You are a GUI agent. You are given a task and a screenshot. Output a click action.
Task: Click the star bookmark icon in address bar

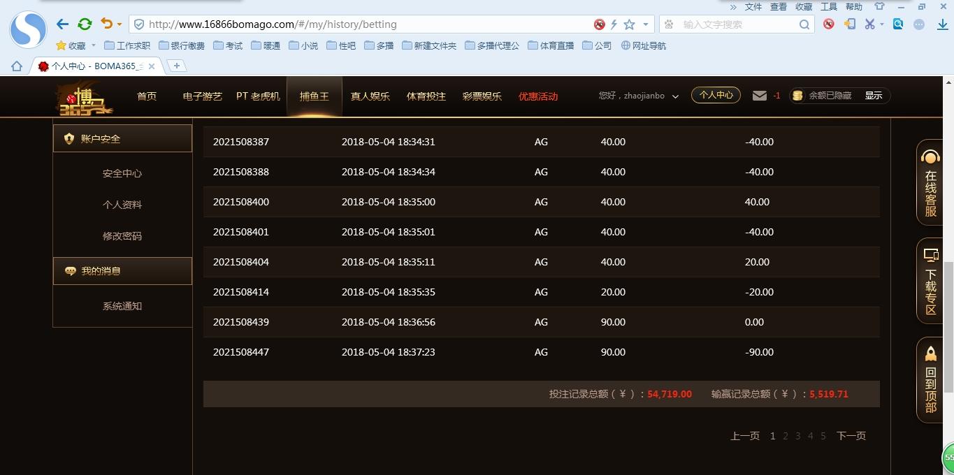pos(629,24)
